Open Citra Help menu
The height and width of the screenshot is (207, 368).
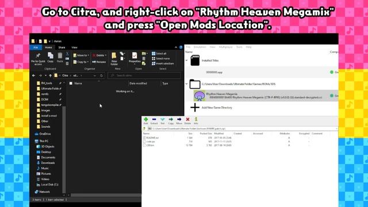(248, 47)
